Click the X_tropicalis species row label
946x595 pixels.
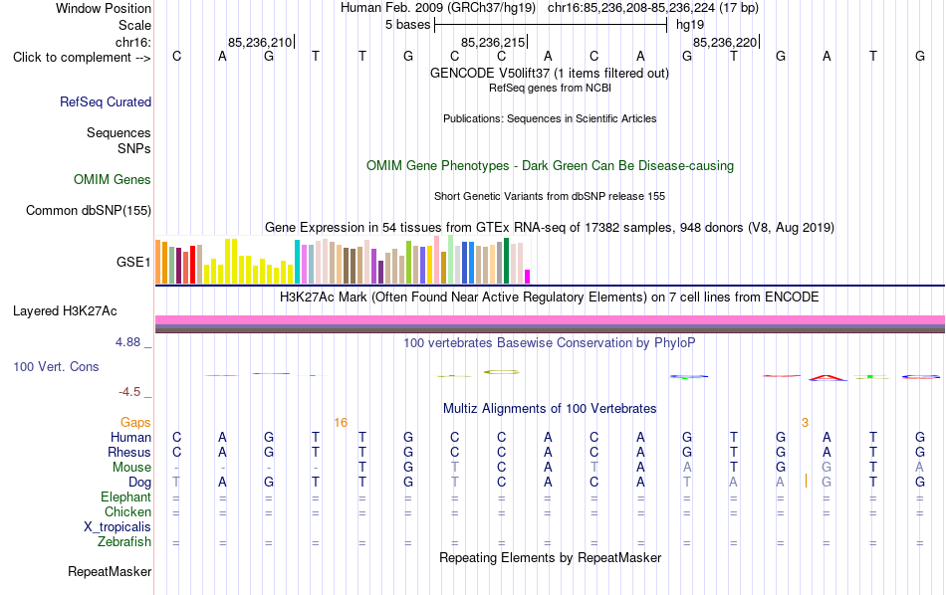click(118, 527)
